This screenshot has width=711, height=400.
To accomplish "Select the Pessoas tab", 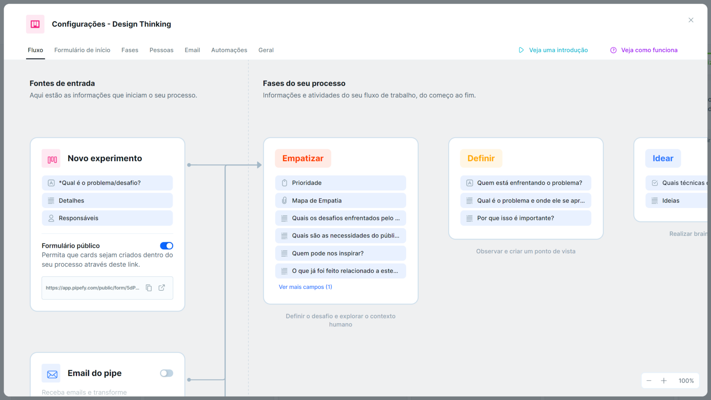I will tap(161, 50).
